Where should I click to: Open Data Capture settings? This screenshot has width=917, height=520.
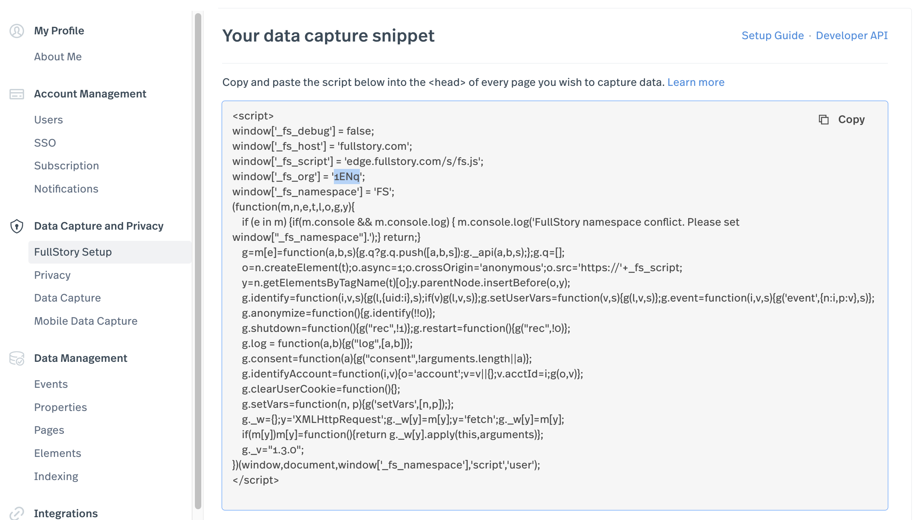(x=67, y=298)
